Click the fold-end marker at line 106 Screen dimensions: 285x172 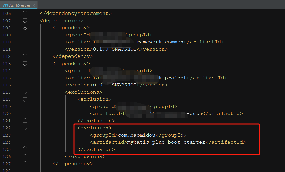pyautogui.click(x=25, y=13)
